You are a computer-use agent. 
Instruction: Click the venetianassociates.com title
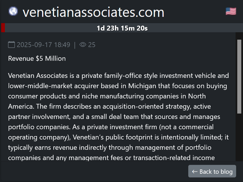[x=93, y=12]
